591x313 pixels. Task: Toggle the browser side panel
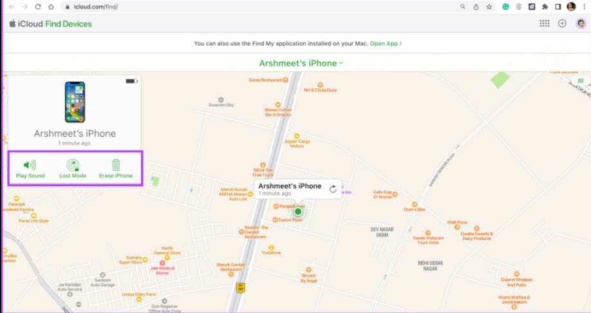pos(558,7)
